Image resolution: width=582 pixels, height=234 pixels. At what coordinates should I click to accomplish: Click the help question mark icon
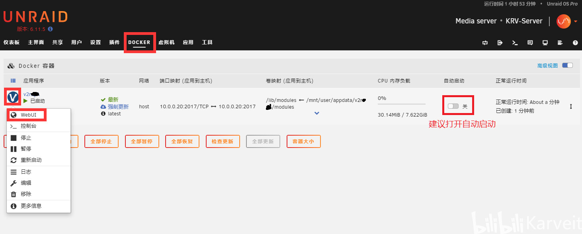click(575, 42)
